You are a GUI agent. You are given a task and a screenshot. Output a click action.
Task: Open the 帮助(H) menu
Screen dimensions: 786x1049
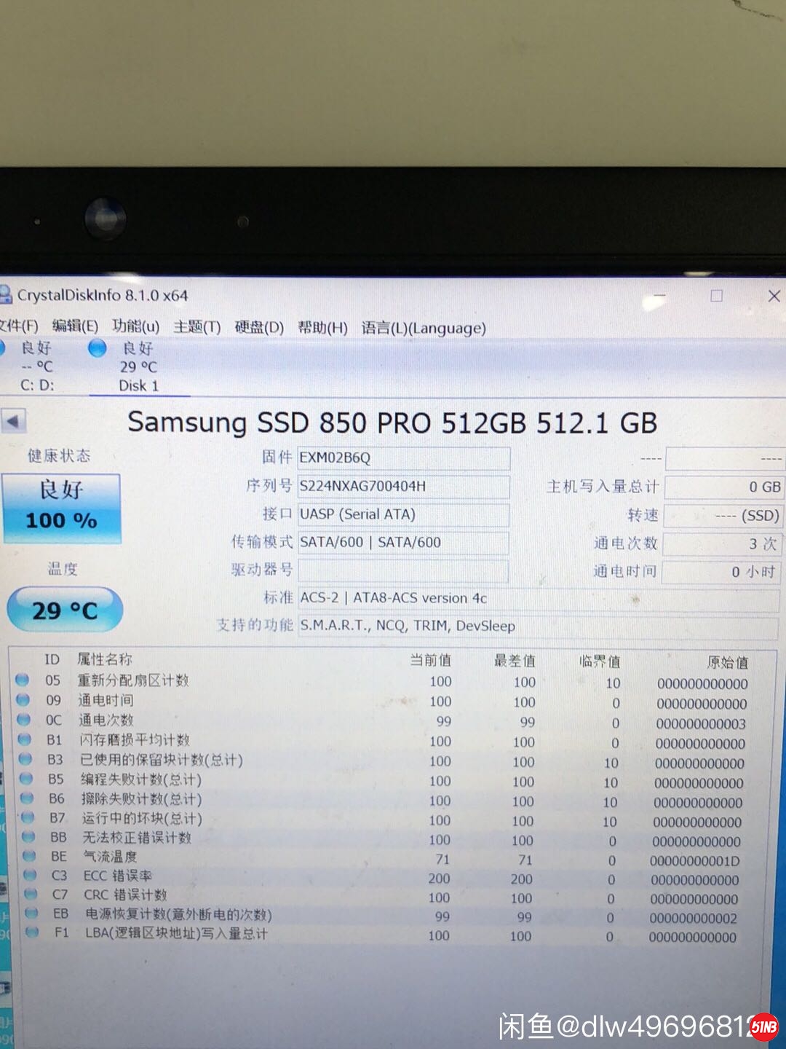[322, 328]
